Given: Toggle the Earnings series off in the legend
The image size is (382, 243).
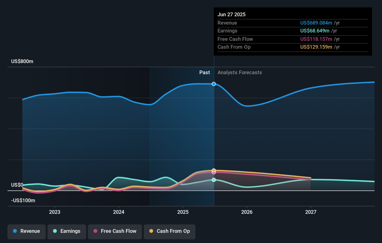Looking at the screenshot, I should 67,232.
